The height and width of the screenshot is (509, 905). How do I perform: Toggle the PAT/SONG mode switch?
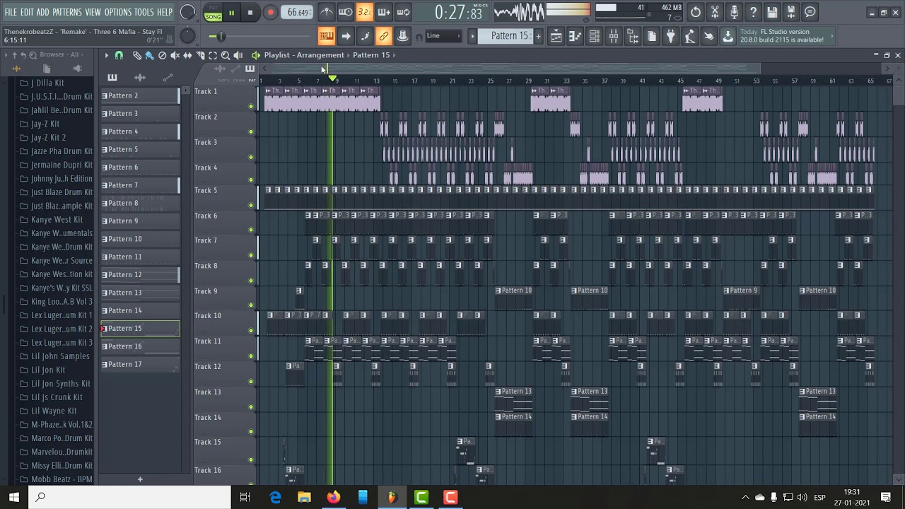213,12
